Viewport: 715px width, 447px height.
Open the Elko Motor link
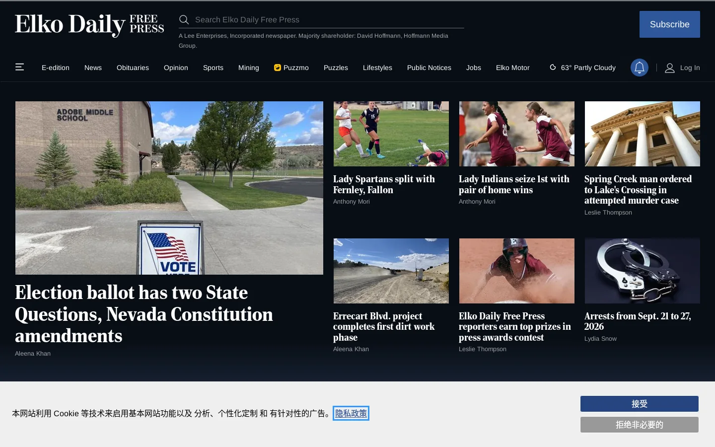513,68
